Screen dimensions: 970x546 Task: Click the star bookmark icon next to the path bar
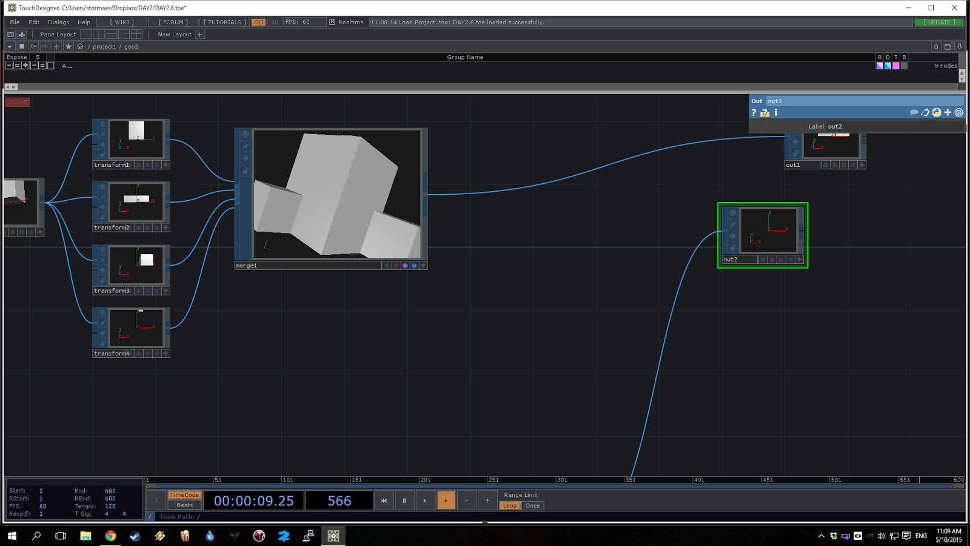68,46
